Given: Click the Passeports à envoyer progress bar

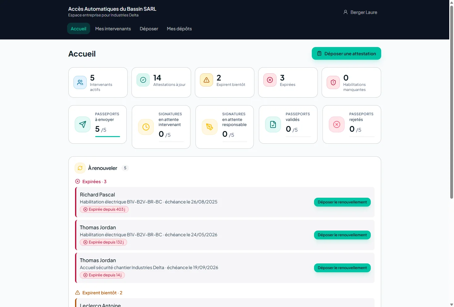Looking at the screenshot, I should click(x=108, y=136).
